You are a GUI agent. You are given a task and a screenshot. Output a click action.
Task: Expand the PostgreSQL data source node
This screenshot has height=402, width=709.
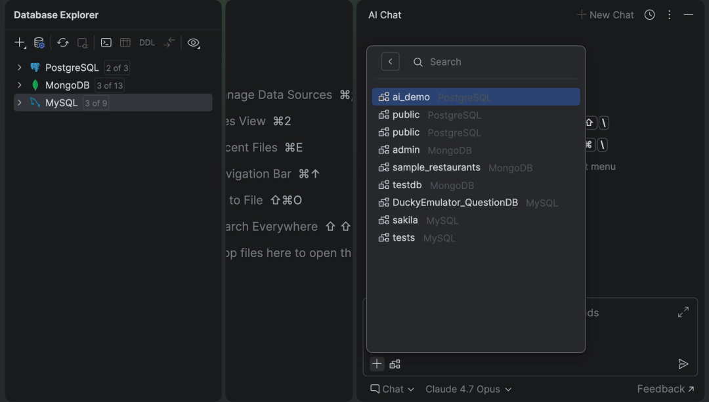[x=20, y=68]
